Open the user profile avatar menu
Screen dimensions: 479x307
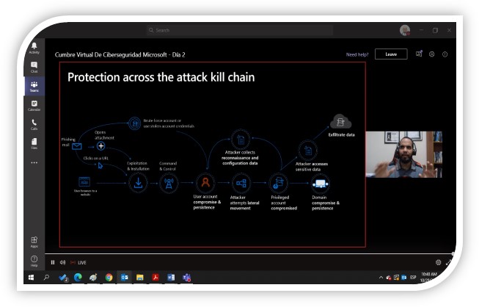pos(404,30)
